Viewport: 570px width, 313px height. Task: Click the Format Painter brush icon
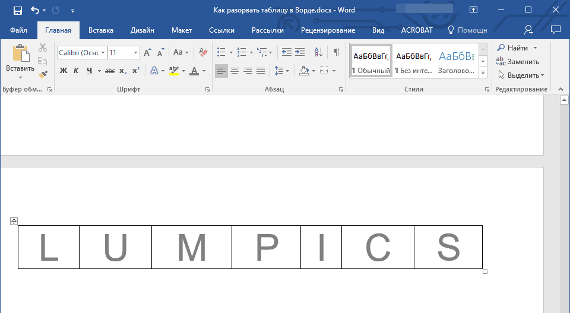coord(42,75)
